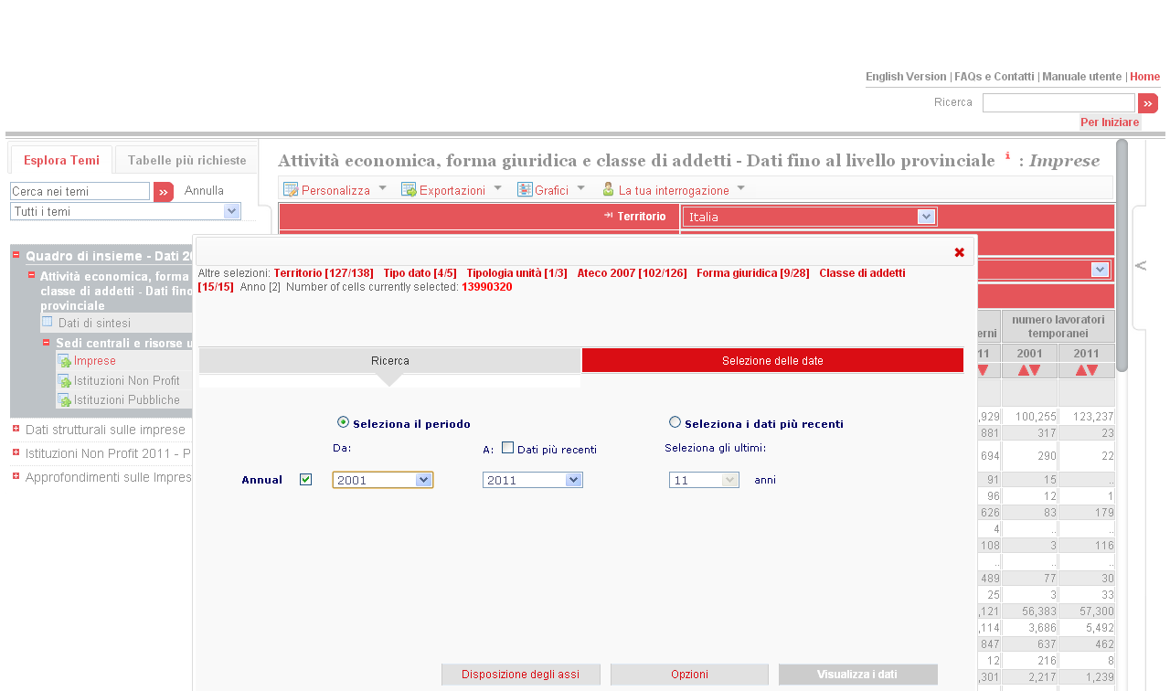
Task: Click the table cell showing 123,237
Action: point(1087,416)
